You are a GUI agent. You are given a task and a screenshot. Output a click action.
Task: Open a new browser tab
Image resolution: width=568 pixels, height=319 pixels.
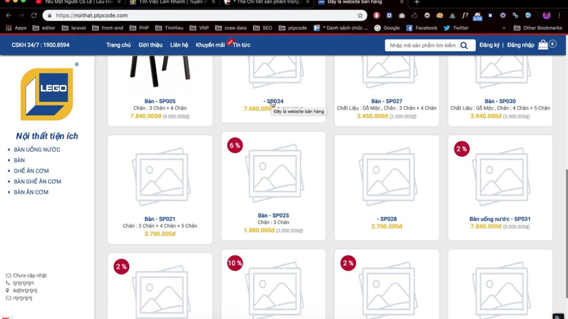[x=416, y=2]
